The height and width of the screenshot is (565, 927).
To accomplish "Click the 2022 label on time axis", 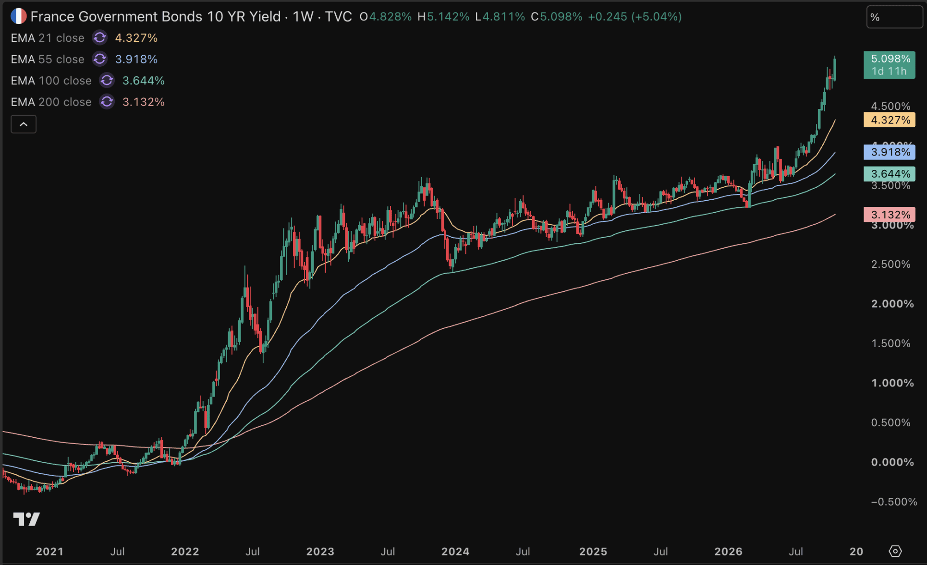I will [x=185, y=552].
